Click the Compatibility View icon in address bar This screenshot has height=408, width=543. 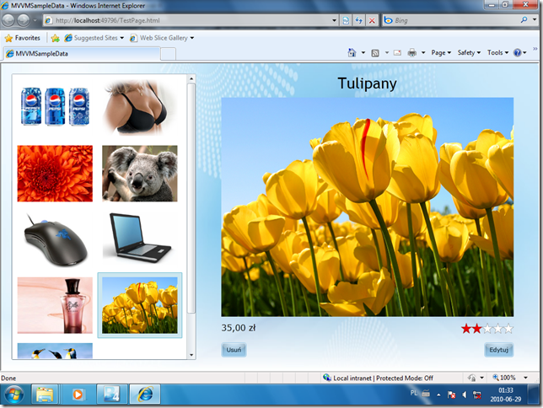tap(346, 20)
